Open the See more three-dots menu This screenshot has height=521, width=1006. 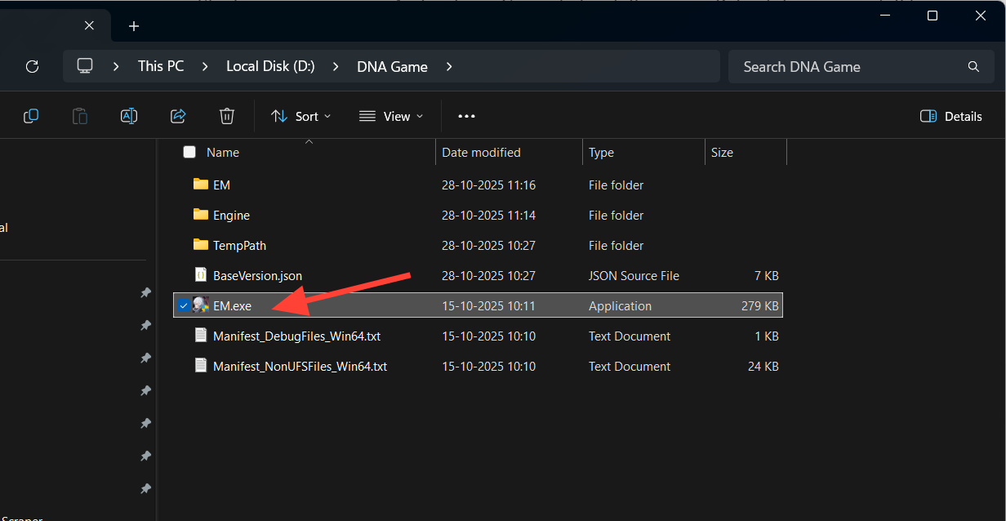(466, 116)
